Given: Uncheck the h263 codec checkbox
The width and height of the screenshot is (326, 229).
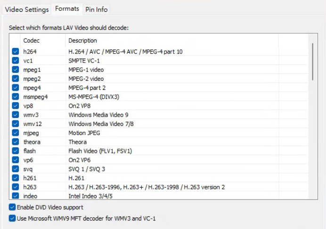Looking at the screenshot, I should pyautogui.click(x=16, y=187).
